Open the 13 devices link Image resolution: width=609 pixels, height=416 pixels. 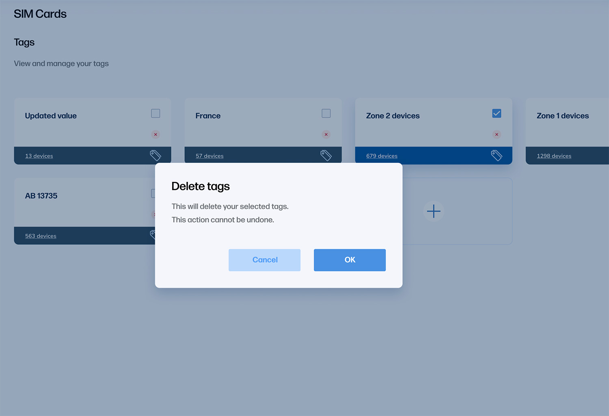(39, 156)
